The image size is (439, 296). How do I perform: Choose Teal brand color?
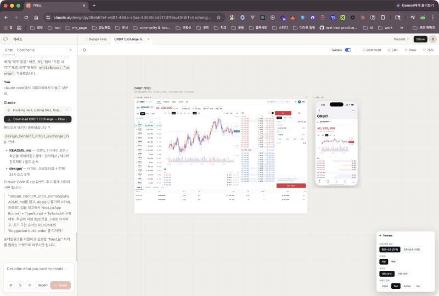pos(396,286)
